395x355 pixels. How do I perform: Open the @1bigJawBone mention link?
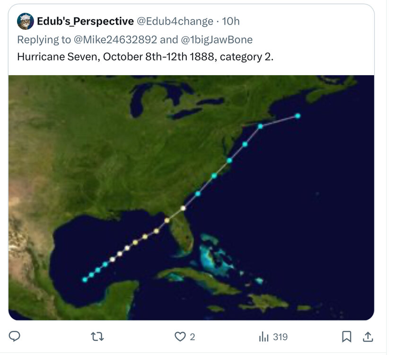(x=217, y=40)
